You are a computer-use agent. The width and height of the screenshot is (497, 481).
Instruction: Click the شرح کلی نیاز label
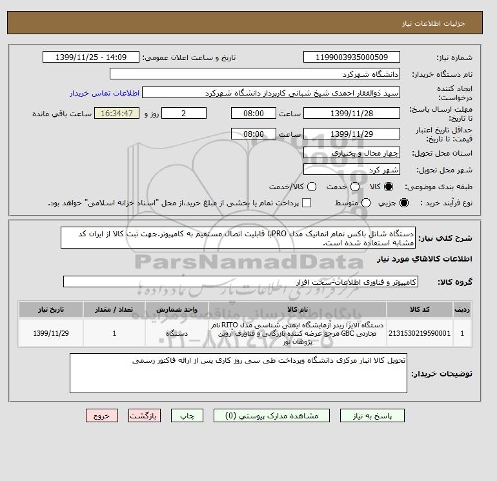point(445,238)
